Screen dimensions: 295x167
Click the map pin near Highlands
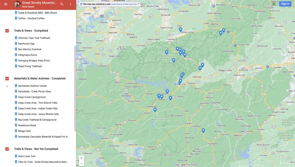203,130
